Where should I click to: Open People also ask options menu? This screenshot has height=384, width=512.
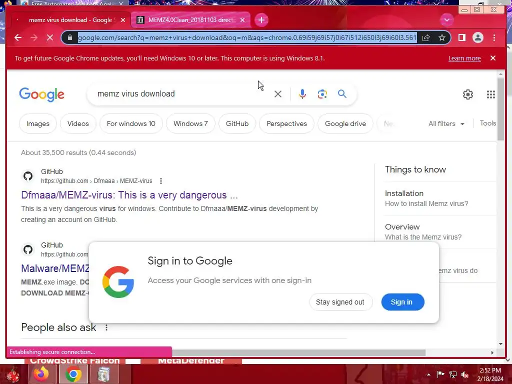(106, 327)
